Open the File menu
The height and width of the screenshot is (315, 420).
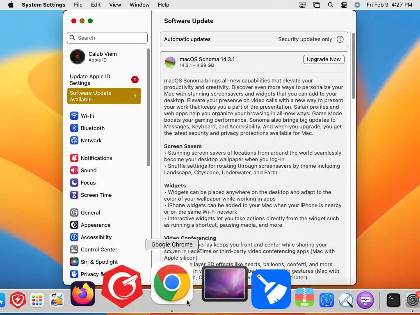point(78,5)
